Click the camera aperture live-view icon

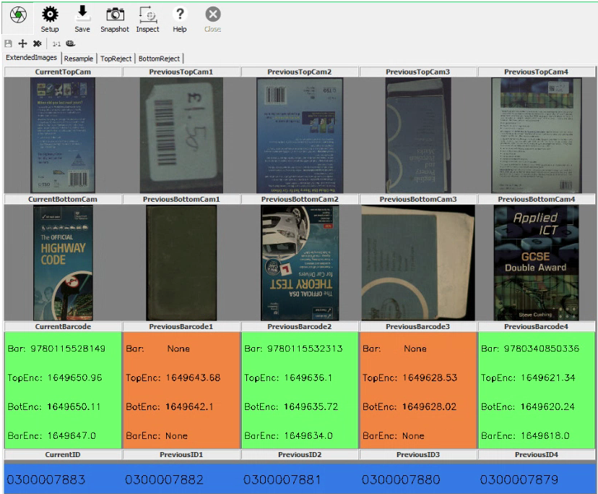pos(18,15)
